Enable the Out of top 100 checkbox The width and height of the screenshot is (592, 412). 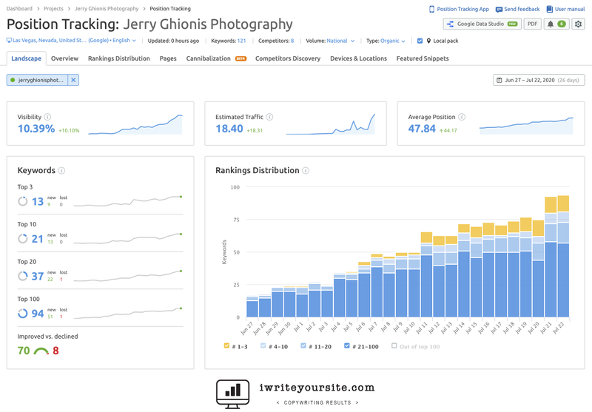394,345
